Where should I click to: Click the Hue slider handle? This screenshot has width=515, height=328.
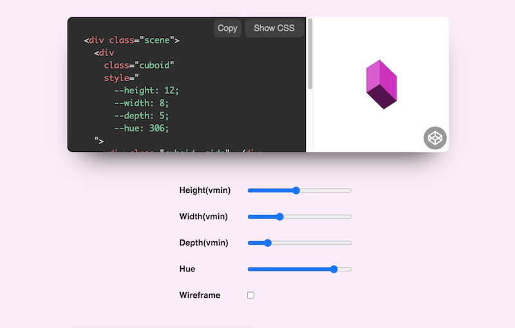[x=333, y=269]
